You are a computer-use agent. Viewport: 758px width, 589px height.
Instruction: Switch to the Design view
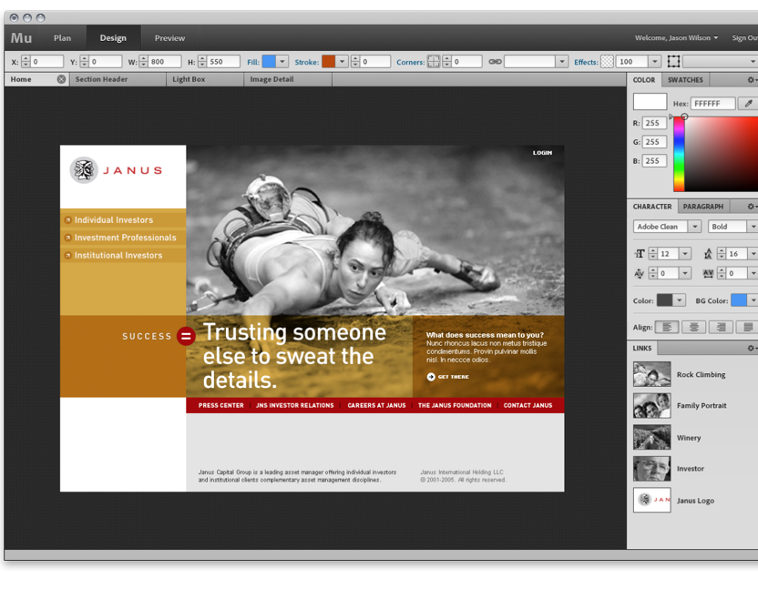113,37
